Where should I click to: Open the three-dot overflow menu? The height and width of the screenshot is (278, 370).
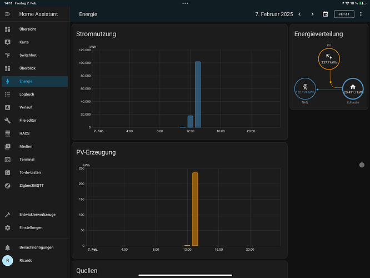[361, 14]
